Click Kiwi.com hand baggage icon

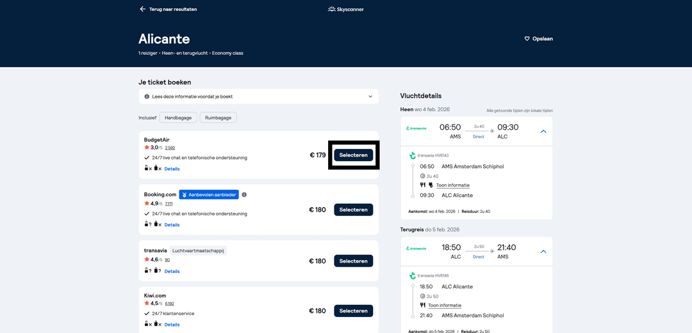click(147, 324)
